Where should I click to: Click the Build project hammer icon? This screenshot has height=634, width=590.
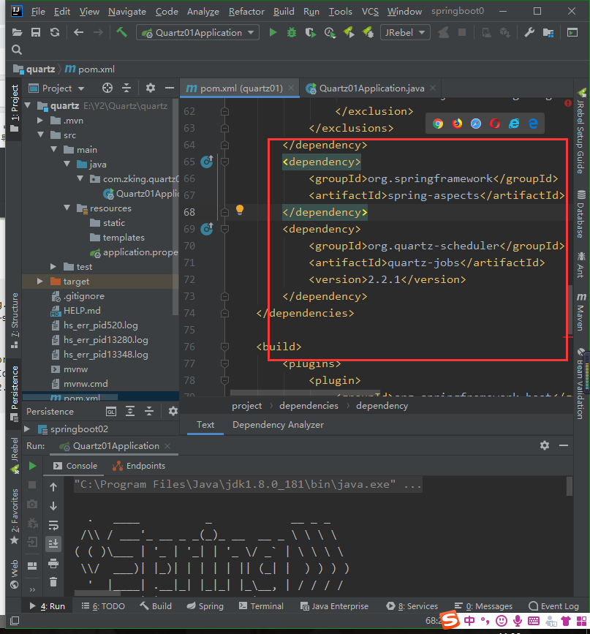[x=121, y=33]
